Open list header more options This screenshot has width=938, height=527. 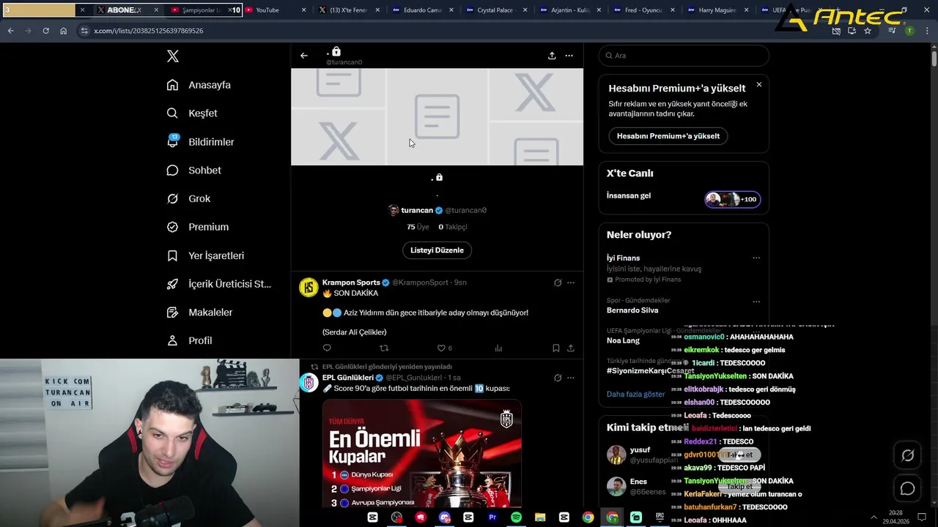click(569, 56)
